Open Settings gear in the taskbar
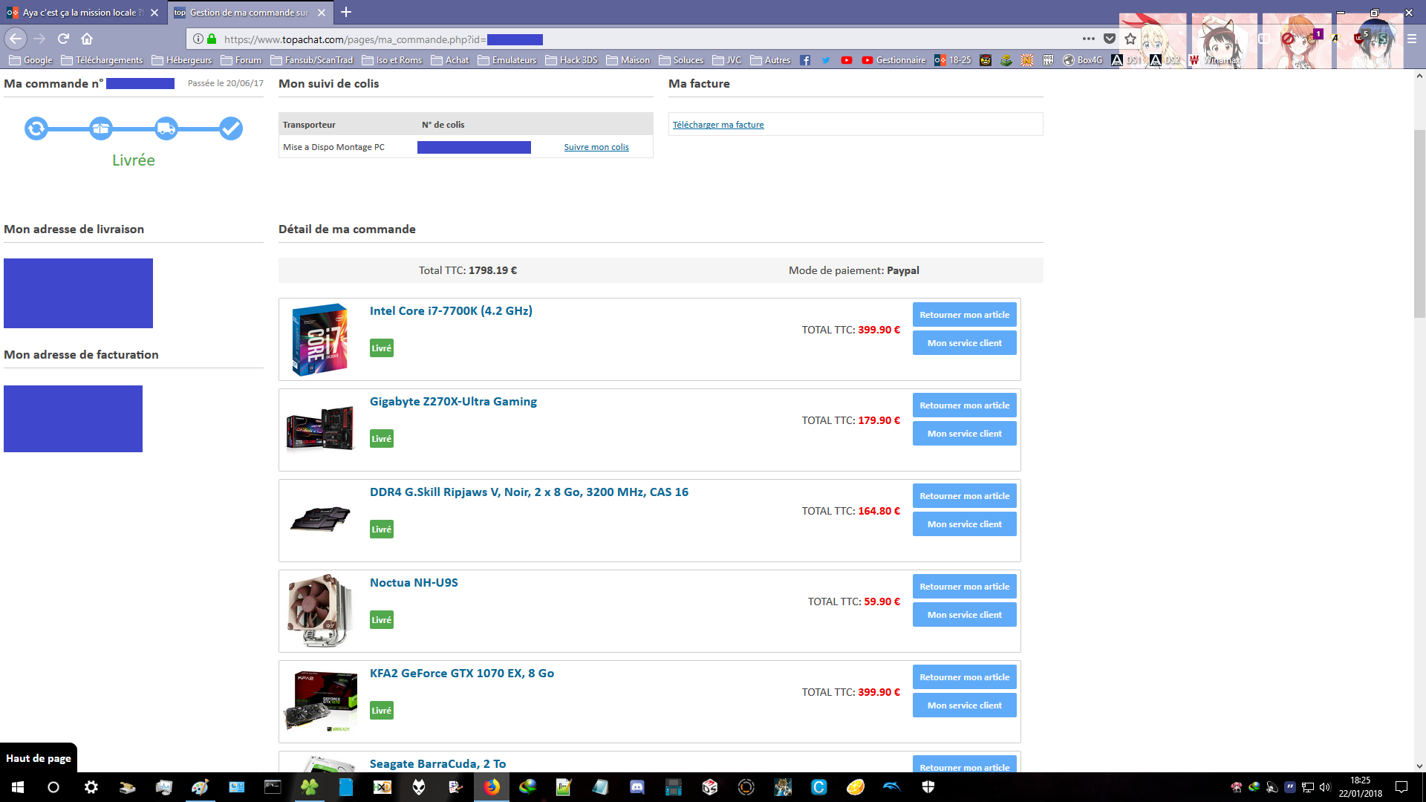The image size is (1426, 802). coord(91,787)
